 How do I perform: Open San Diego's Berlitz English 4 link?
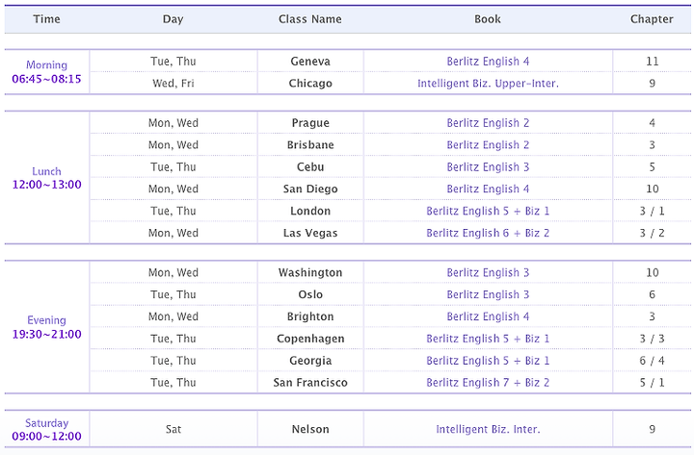488,190
